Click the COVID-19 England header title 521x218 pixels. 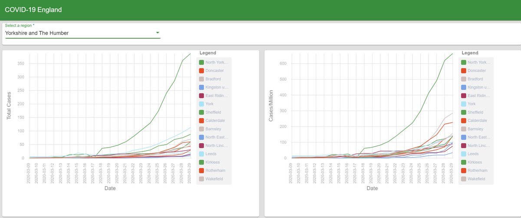33,10
